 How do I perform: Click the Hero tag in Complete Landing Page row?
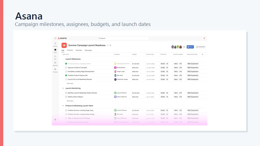point(176,71)
